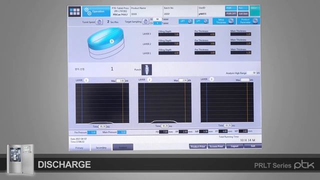Click the Punch selection icon
Viewport: 320px width, 180px height.
(146, 69)
